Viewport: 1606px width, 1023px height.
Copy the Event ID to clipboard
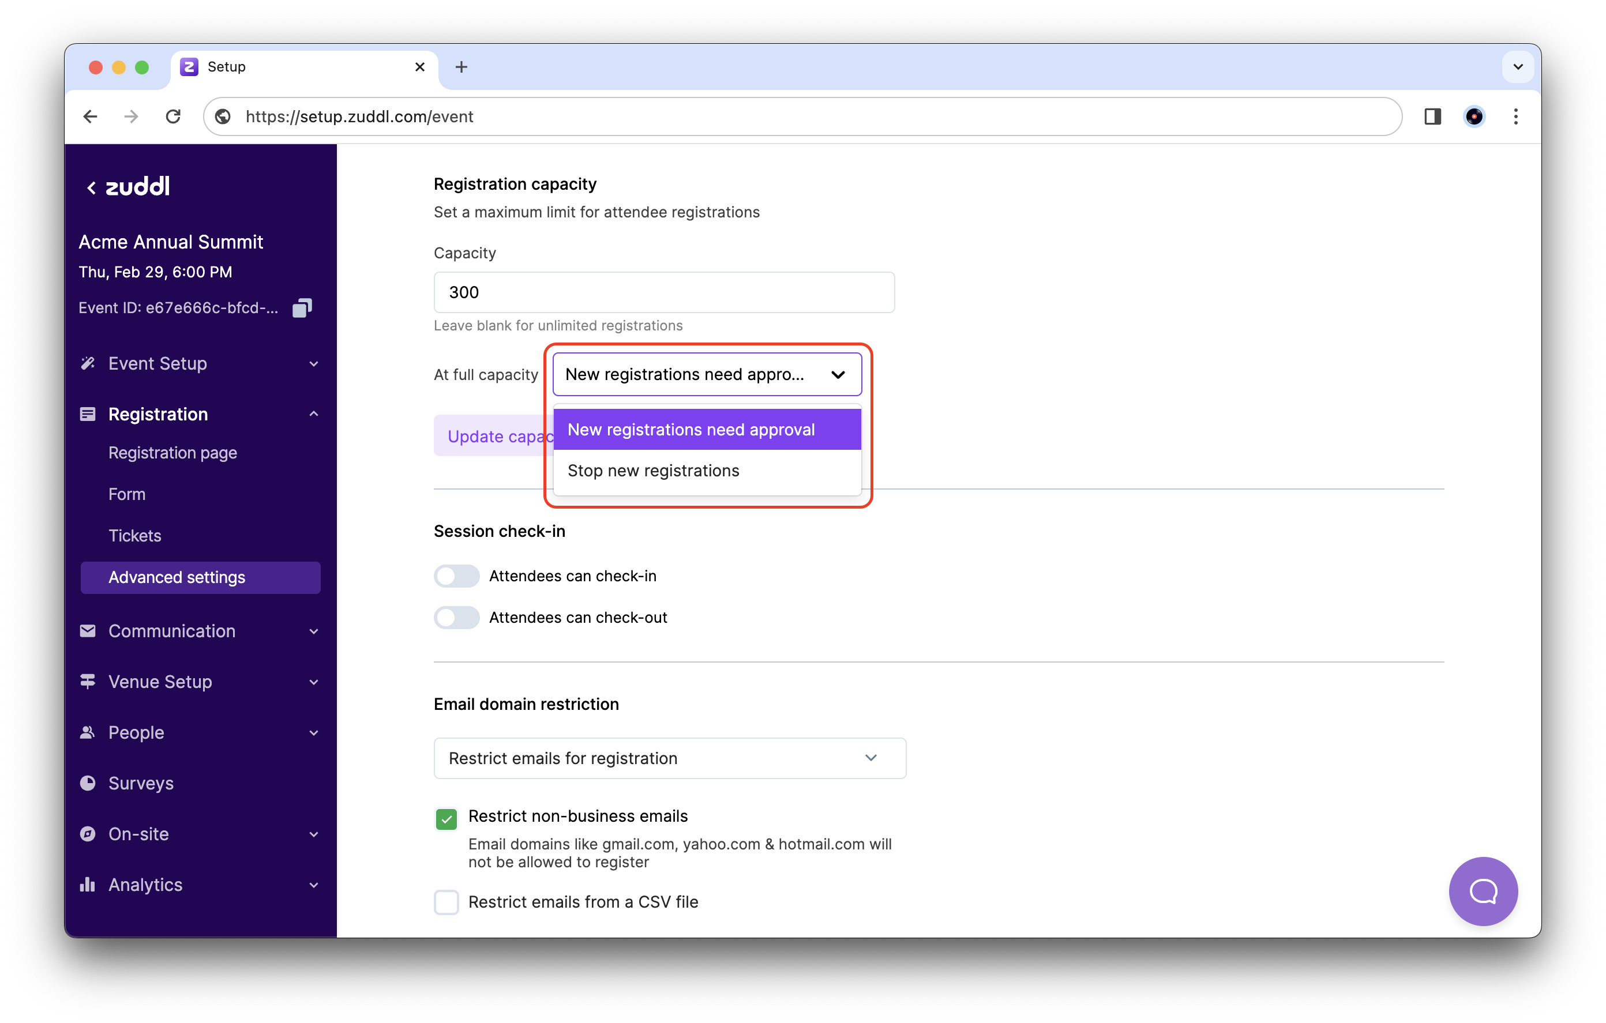[x=302, y=308]
